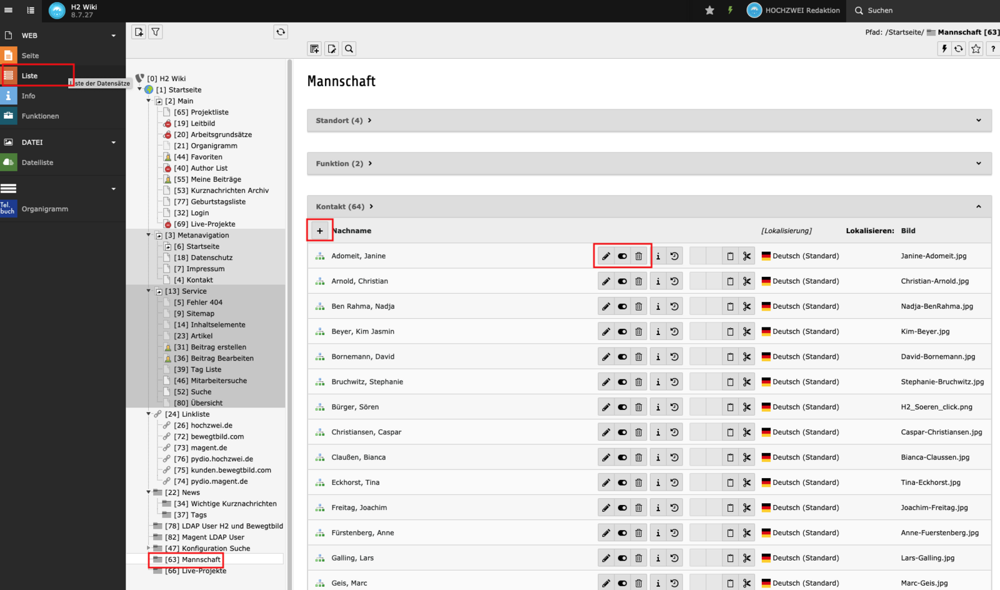Expand the Standort (4) table section
The width and height of the screenshot is (1000, 590).
click(x=978, y=121)
